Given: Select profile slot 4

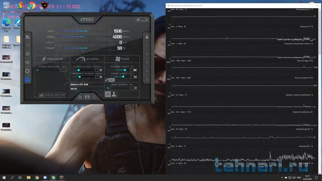Looking at the screenshot, I should (147, 71).
